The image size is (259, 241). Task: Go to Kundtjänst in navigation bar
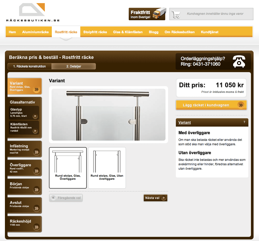coord(210,32)
